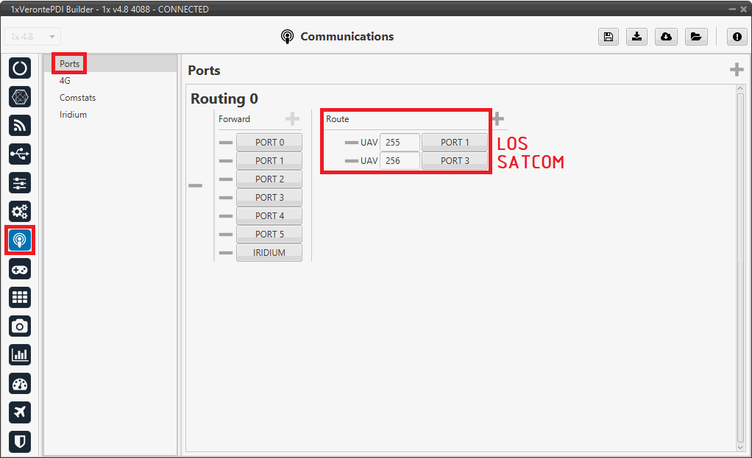Click the PORT 0 forward button
Screen dimensions: 752x458
tap(269, 142)
